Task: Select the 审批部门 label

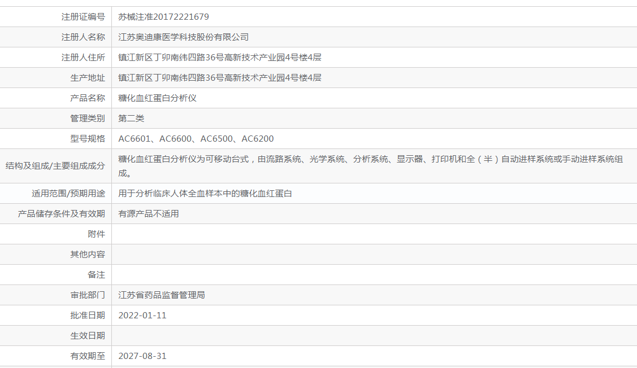Action: coord(88,295)
